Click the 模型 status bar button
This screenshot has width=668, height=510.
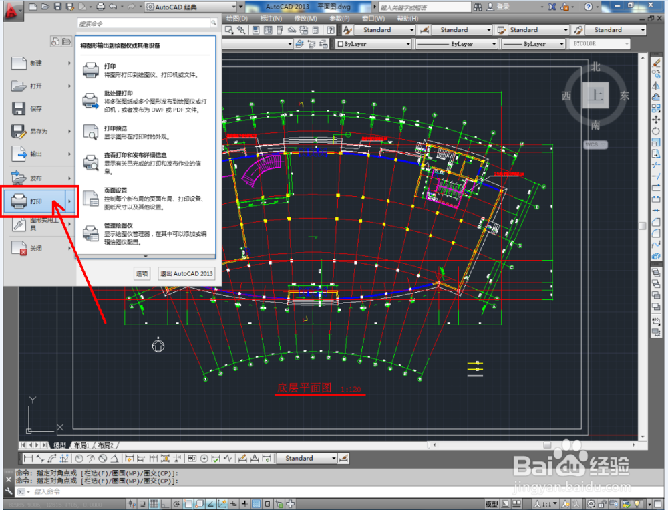(492, 504)
